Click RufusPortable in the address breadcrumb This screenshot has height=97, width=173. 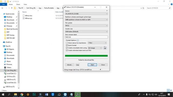(x=49, y=8)
